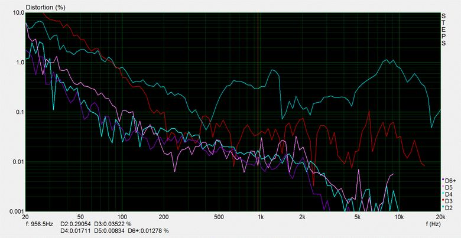The width and height of the screenshot is (461, 238).
Task: Click the 100 frequency axis tick label
Action: [122, 217]
